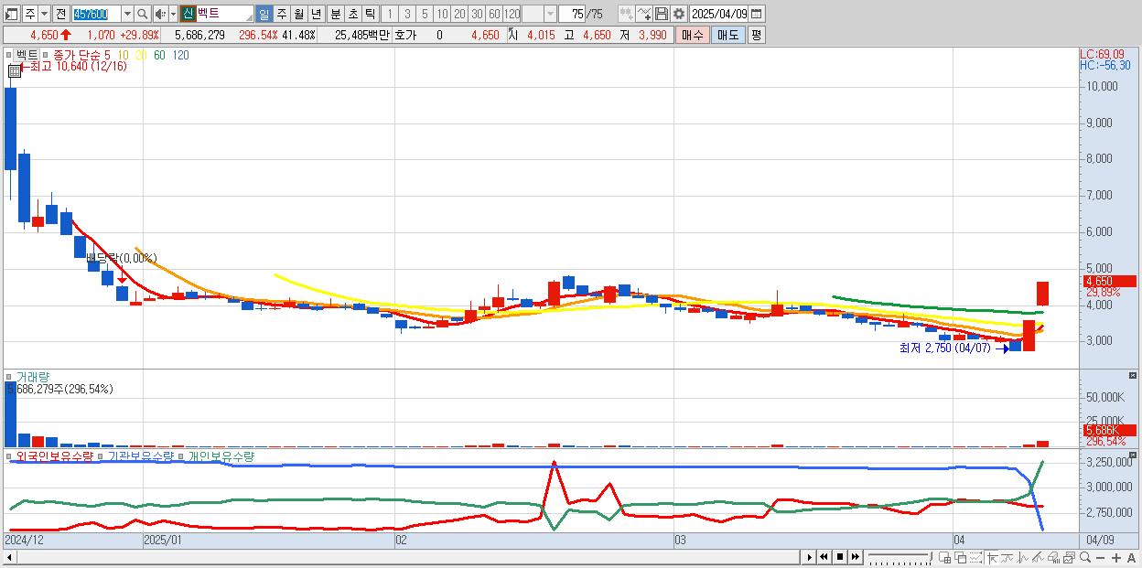Toggle the 벡트 price series legend marker
This screenshot has height=568, width=1142.
click(x=11, y=55)
